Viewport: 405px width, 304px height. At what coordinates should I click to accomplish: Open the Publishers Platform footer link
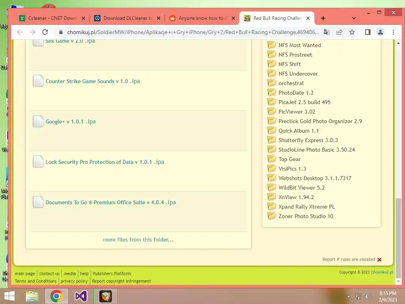tap(112, 274)
